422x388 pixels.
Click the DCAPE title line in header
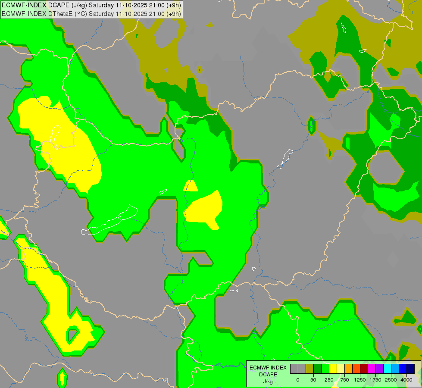tap(91, 5)
